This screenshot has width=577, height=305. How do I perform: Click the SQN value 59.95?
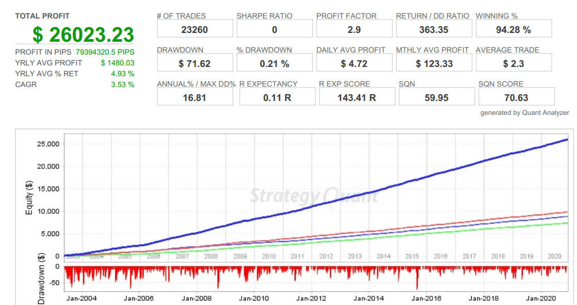pos(437,98)
